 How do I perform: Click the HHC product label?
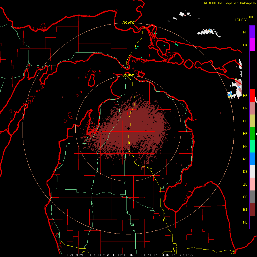click(x=251, y=17)
